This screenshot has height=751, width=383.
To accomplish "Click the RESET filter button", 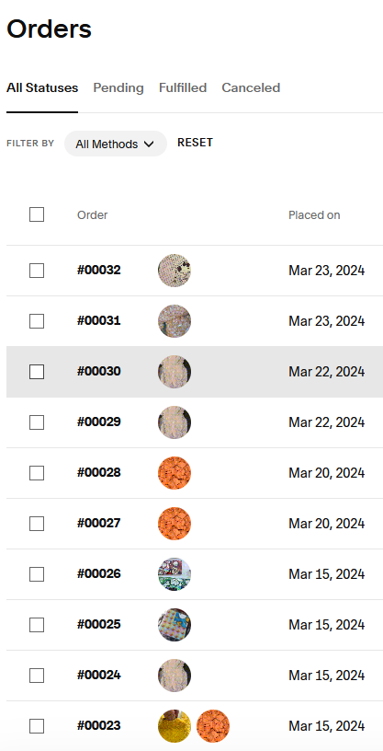I will point(195,143).
